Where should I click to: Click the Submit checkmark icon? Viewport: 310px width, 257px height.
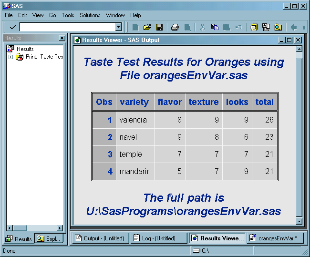13,27
